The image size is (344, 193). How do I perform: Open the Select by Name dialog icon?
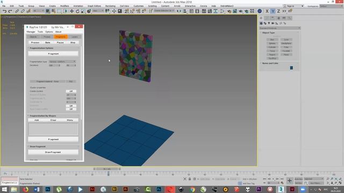click(x=53, y=11)
